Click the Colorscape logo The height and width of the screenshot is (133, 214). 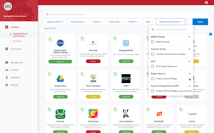(93, 114)
